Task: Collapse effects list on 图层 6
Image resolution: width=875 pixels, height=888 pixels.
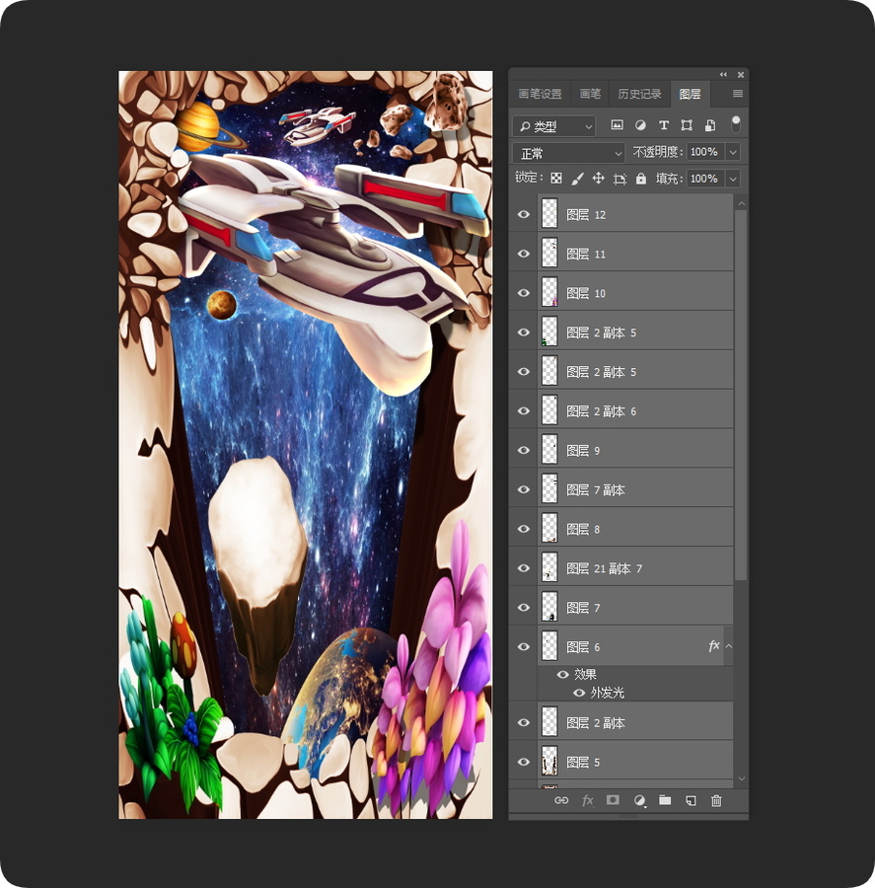Action: tap(729, 645)
